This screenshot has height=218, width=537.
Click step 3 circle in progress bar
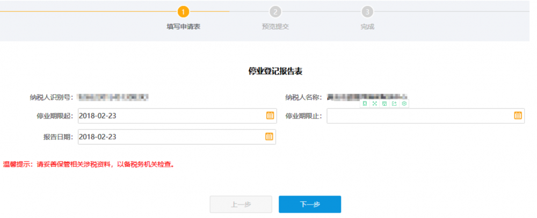[x=367, y=11]
